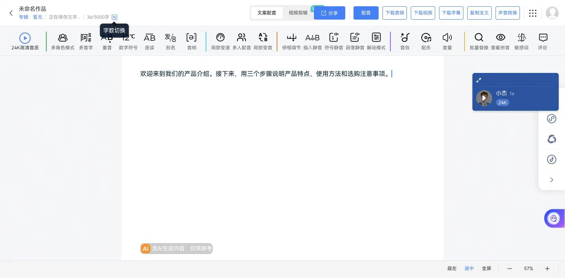Click the 1x speed label

point(512,94)
